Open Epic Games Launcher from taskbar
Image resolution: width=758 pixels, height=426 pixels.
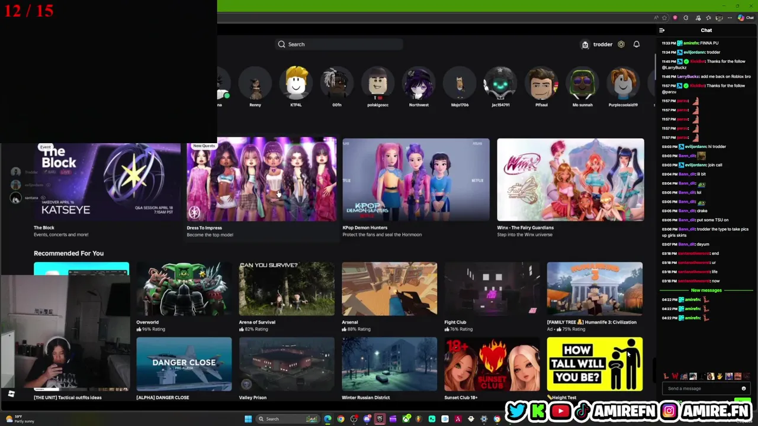pos(380,419)
